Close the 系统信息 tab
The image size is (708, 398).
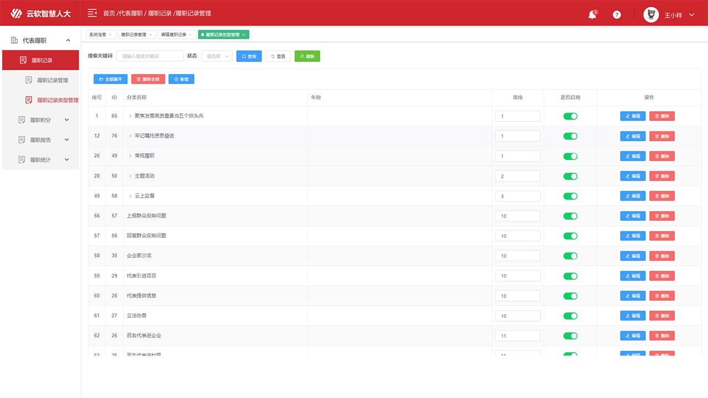click(110, 35)
